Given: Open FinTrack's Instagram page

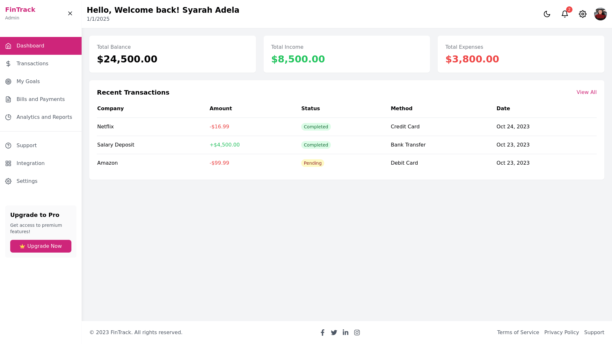Looking at the screenshot, I should coord(357,332).
